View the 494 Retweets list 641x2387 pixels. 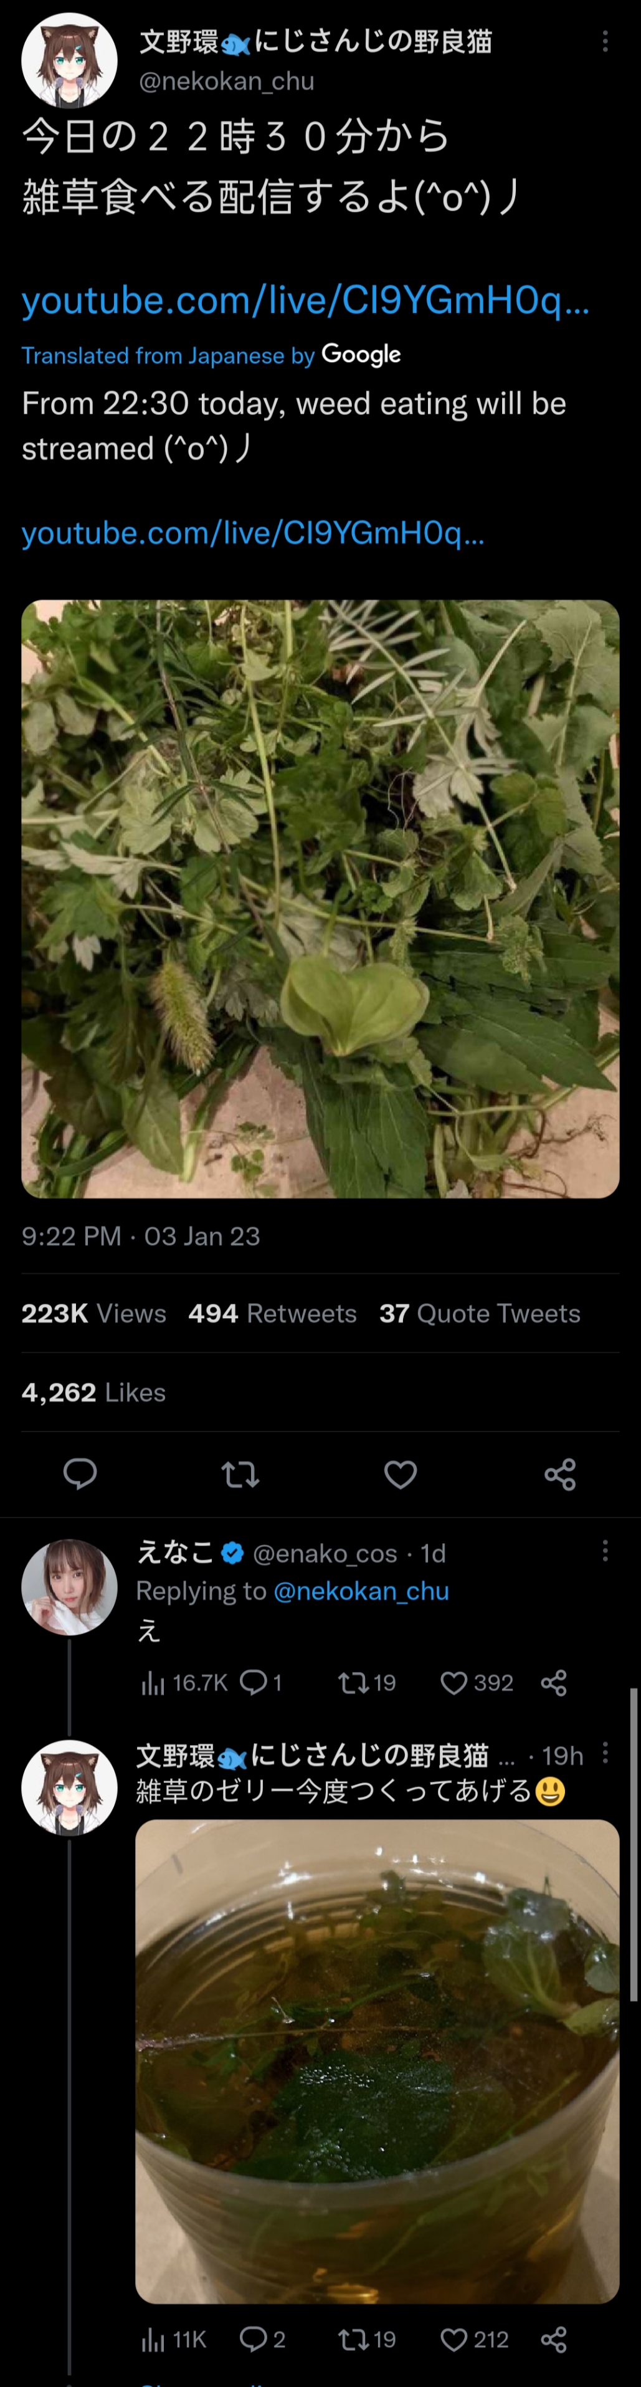pos(272,1313)
